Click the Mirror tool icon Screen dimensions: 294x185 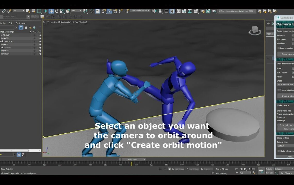[x=154, y=11]
